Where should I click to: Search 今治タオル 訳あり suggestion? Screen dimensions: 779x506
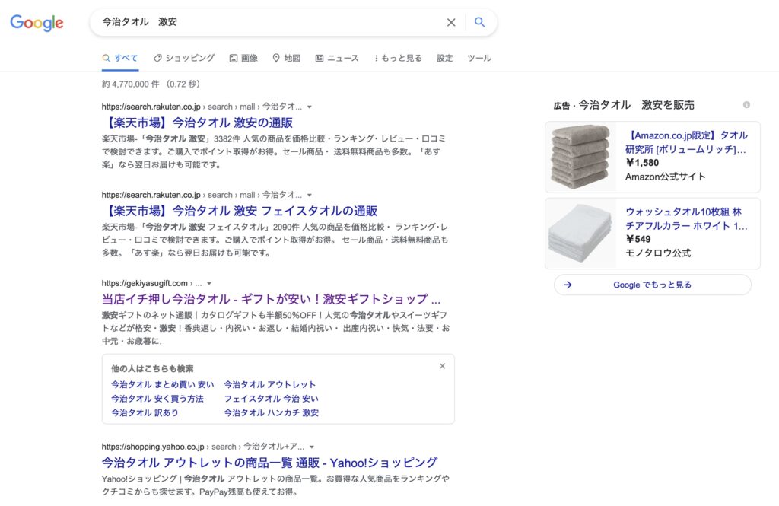[x=145, y=412]
